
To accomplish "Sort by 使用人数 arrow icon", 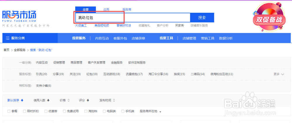I will coord(48,100).
